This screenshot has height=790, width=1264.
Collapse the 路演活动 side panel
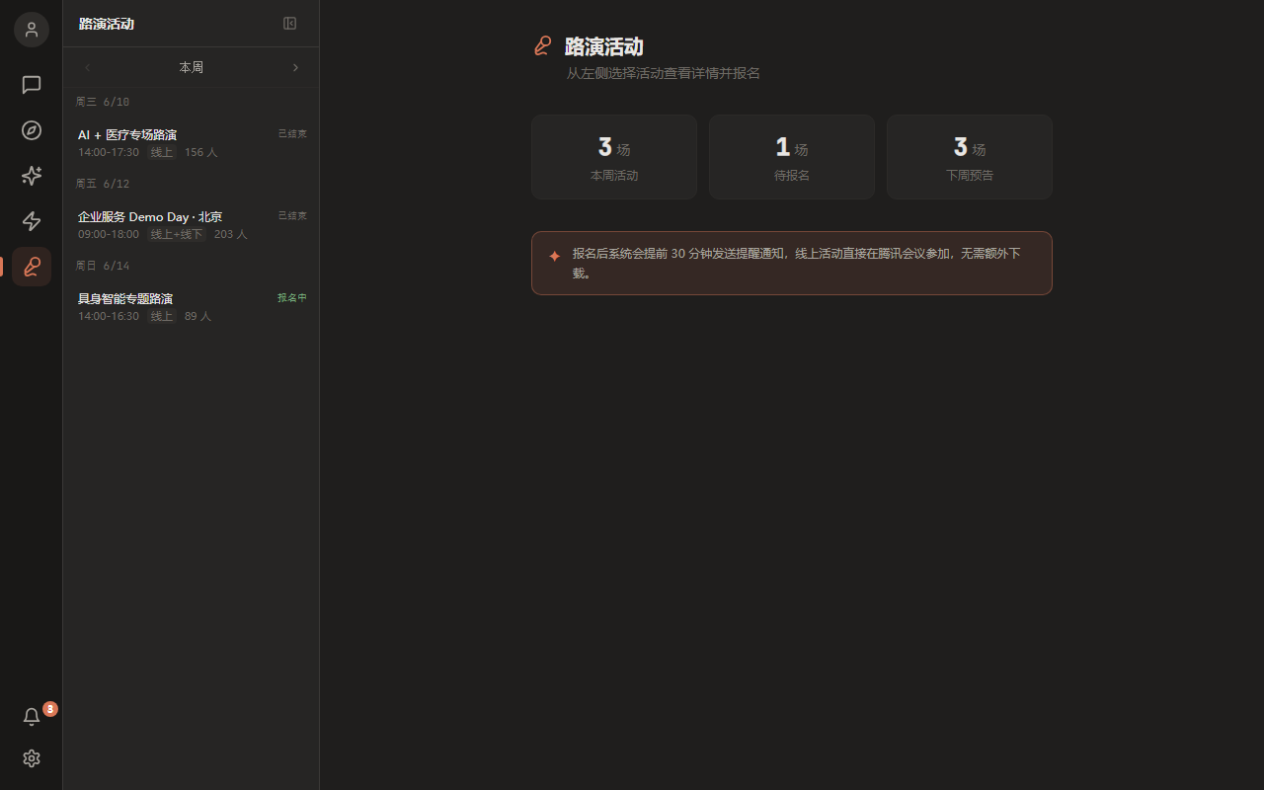(x=289, y=24)
